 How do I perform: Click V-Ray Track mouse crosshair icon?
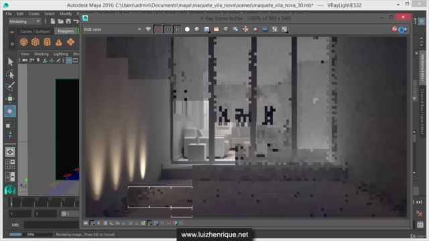(245, 29)
